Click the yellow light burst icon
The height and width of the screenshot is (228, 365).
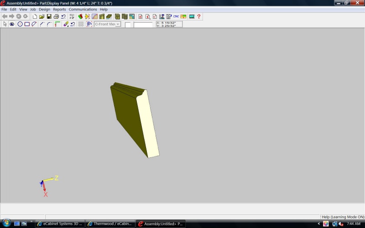[x=88, y=16]
